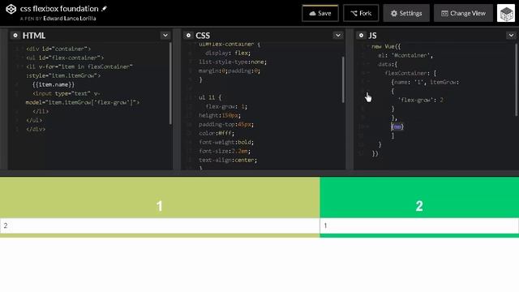Screen dimensions: 519x292
Task: Edit pen title with pencil icon
Action: [105, 9]
